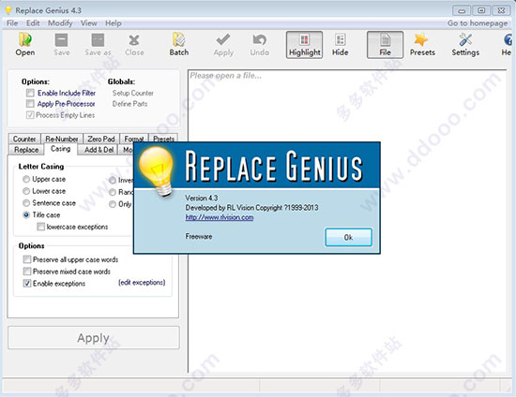This screenshot has width=516, height=397.
Task: Open the Help menu
Action: point(114,23)
